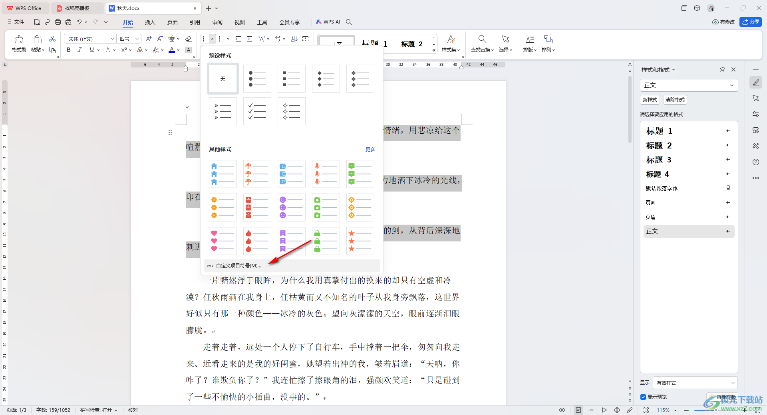
Task: Expand the numbering list dropdown arrow
Action: 228,39
